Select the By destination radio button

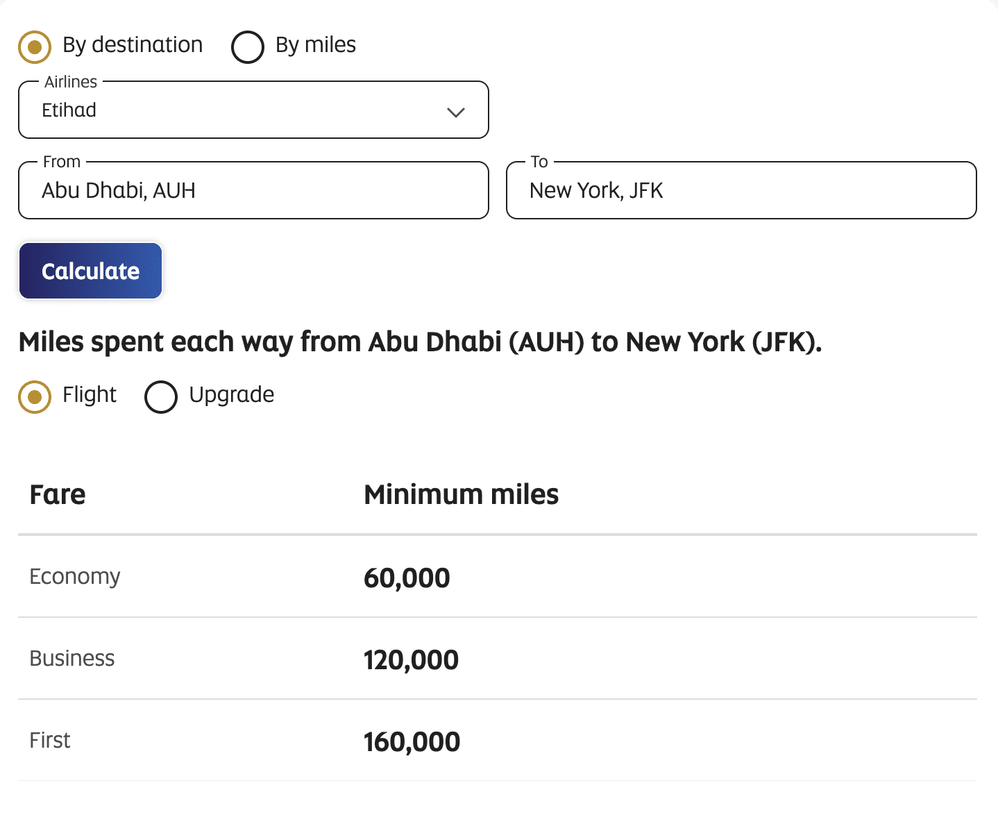point(35,47)
